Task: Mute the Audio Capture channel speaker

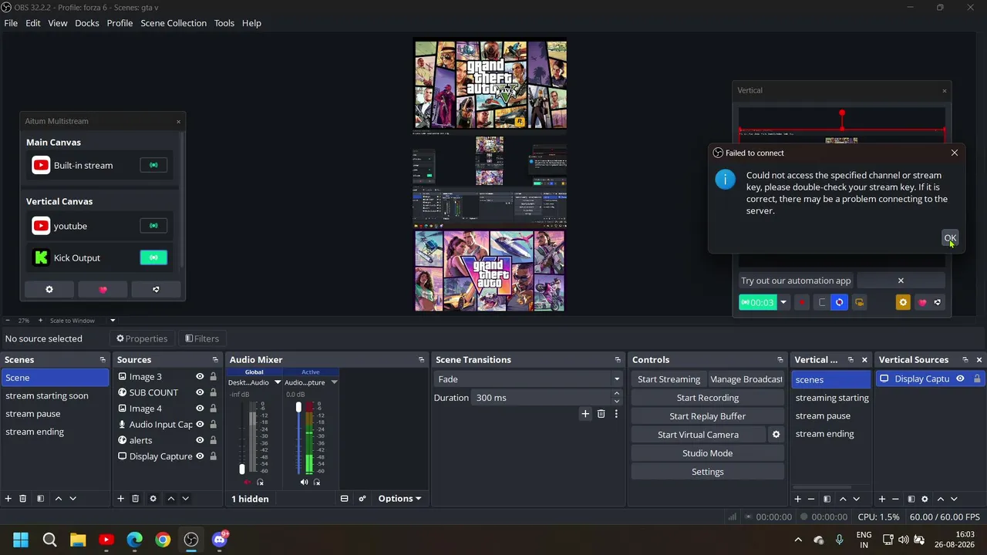Action: 304,482
